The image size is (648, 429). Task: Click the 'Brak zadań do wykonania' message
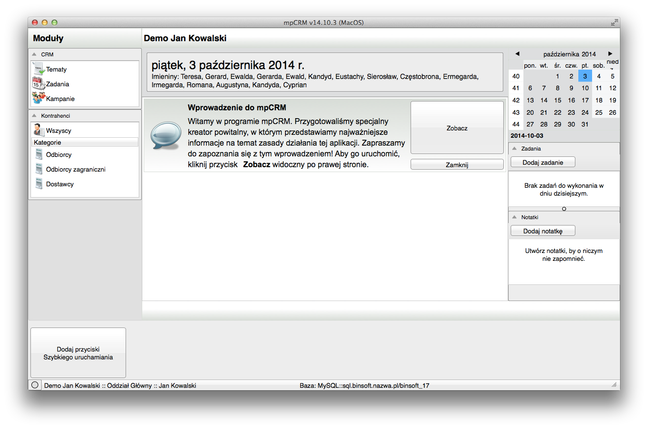point(564,190)
